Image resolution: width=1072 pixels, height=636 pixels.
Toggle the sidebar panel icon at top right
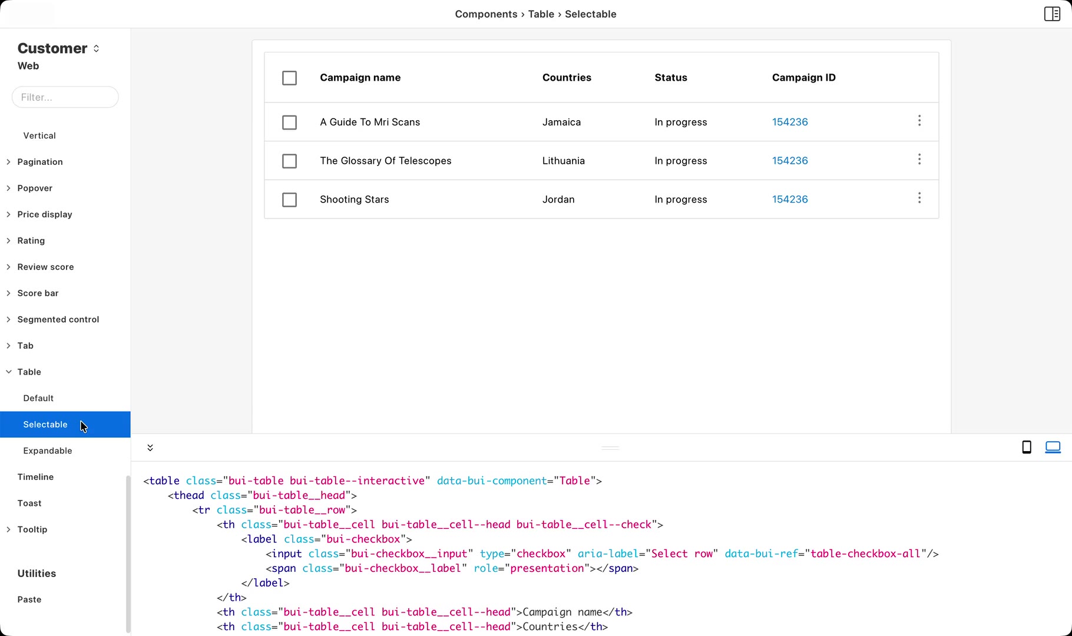(x=1052, y=14)
